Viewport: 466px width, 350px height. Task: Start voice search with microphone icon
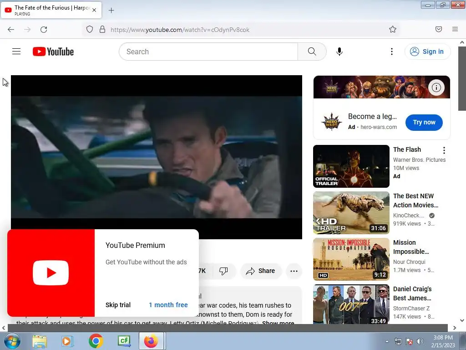click(339, 51)
